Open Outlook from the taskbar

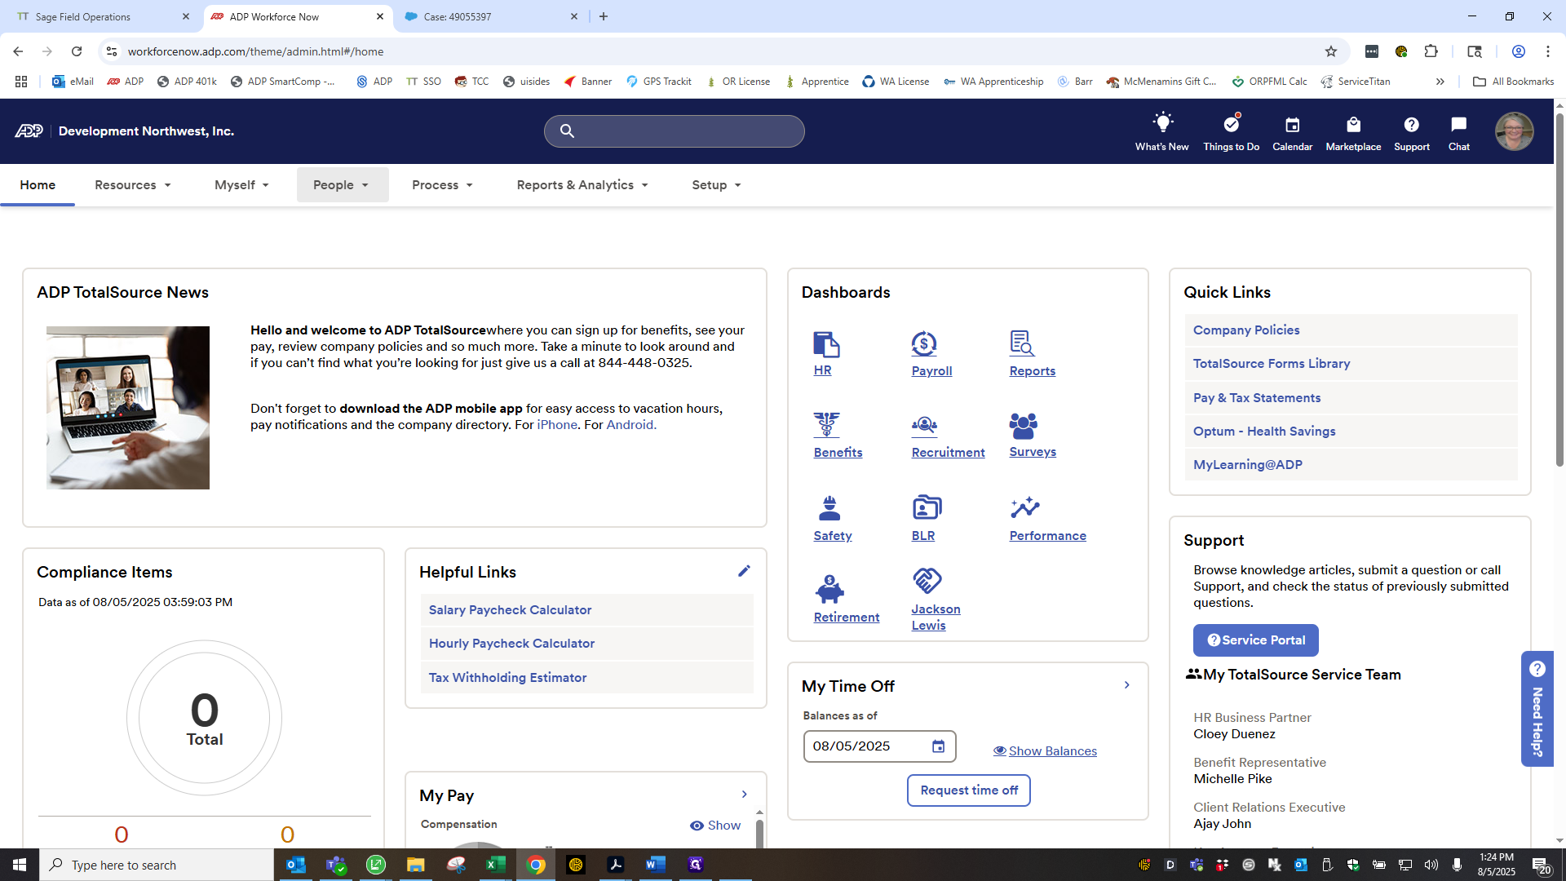tap(295, 865)
